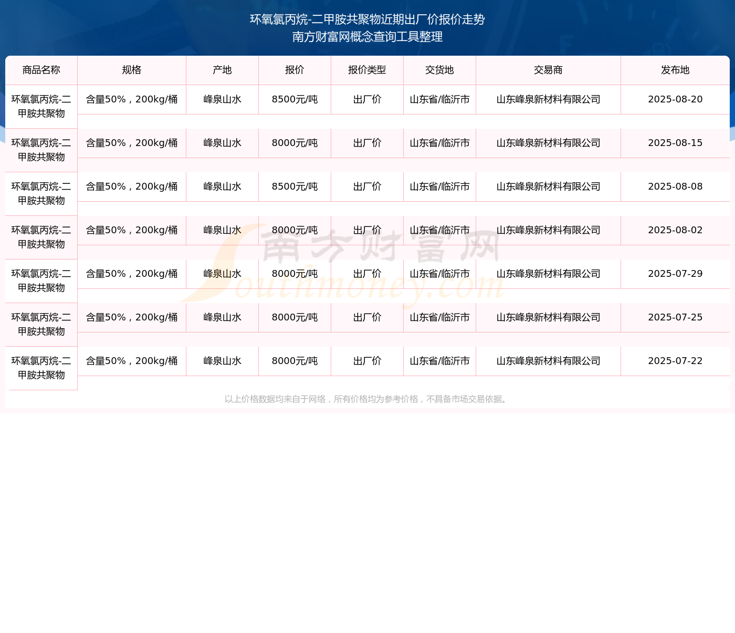
Task: Click 8000元/吨 price in the 2025-08-15 row
Action: click(295, 143)
